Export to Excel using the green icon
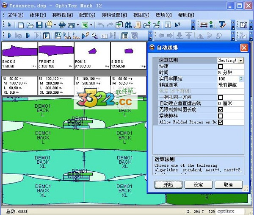The height and width of the screenshot is (215, 254). point(85,25)
